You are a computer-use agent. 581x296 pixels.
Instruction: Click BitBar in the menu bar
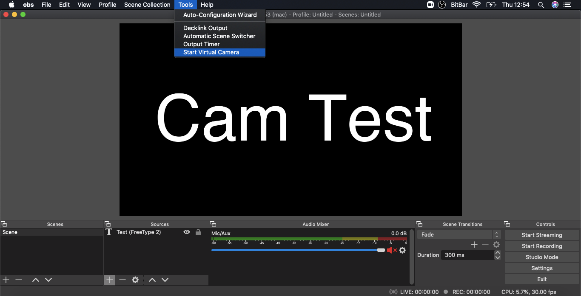(459, 5)
